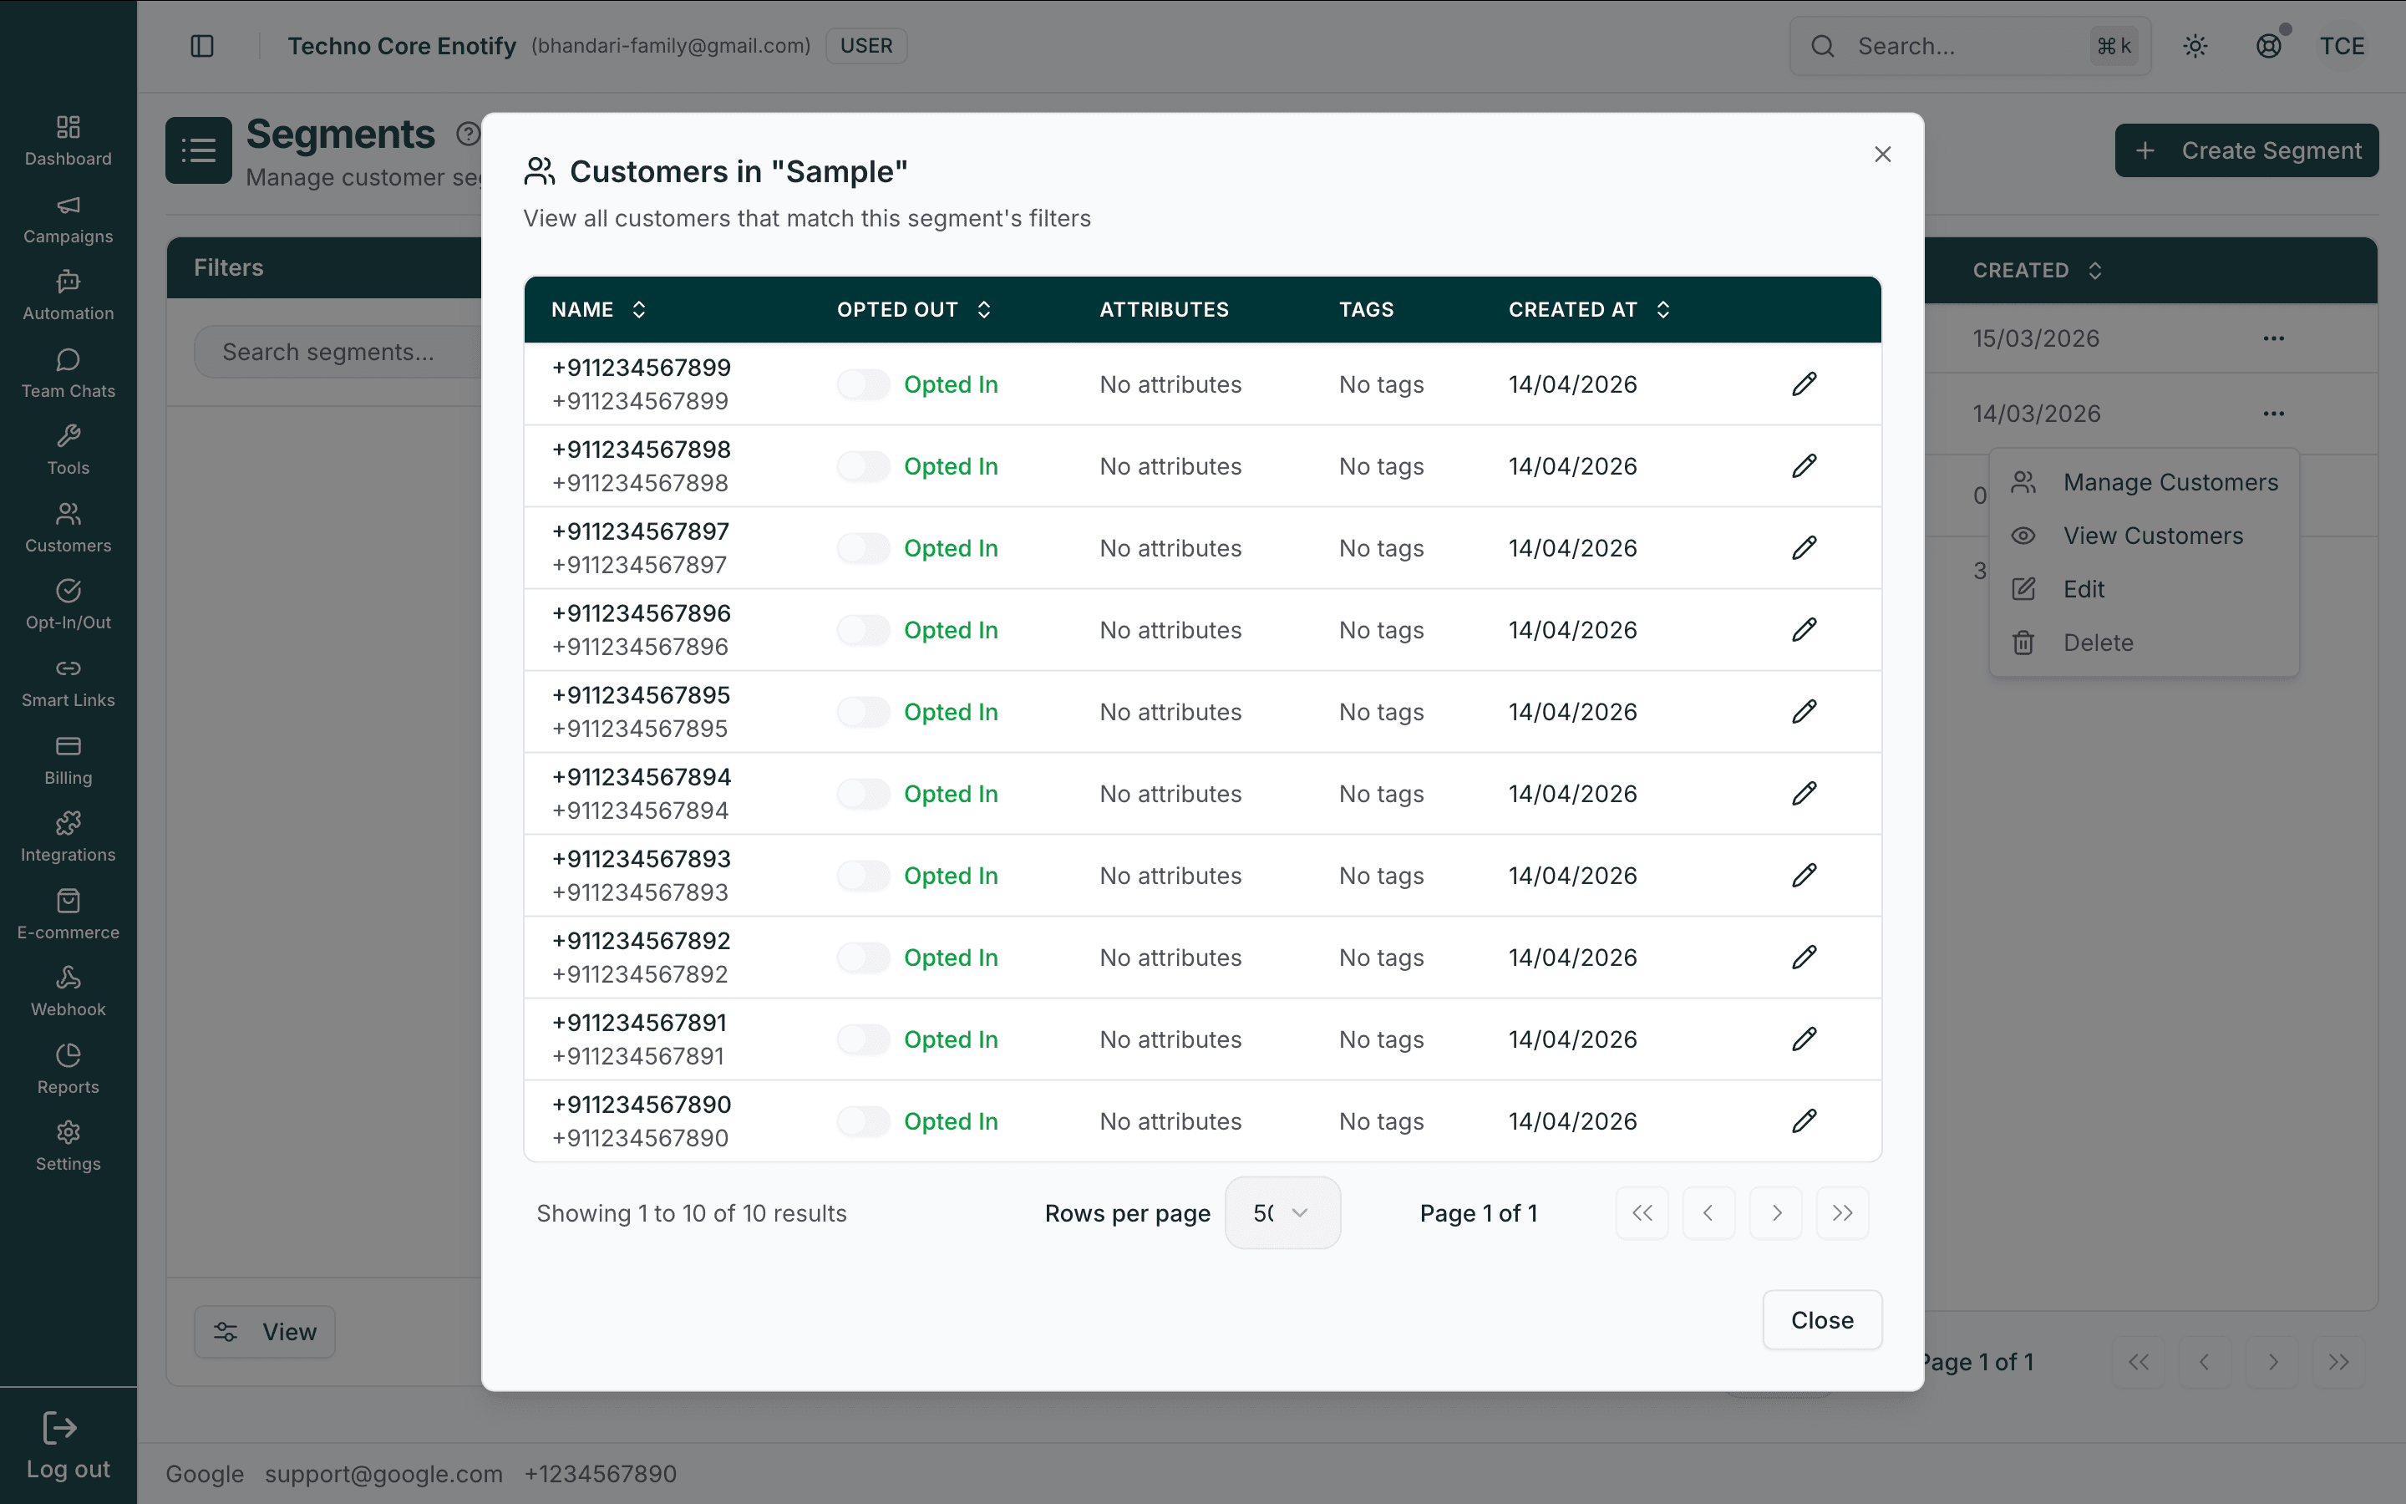Open Team Chats section
The image size is (2406, 1504).
(68, 373)
